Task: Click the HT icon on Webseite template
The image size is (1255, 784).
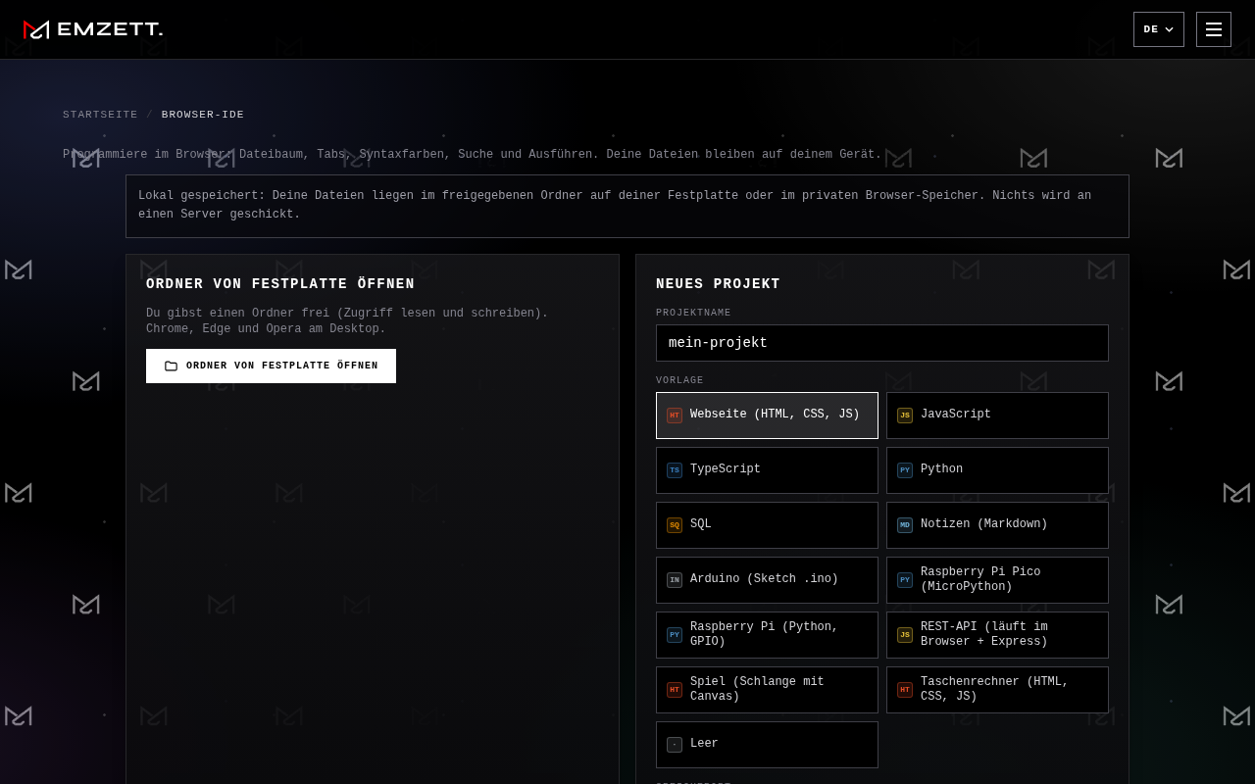Action: point(675,416)
